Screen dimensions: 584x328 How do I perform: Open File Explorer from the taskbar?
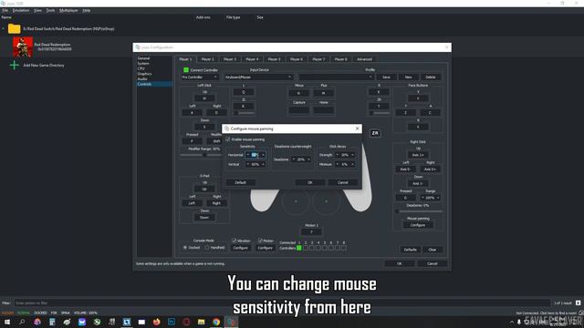tap(201, 322)
